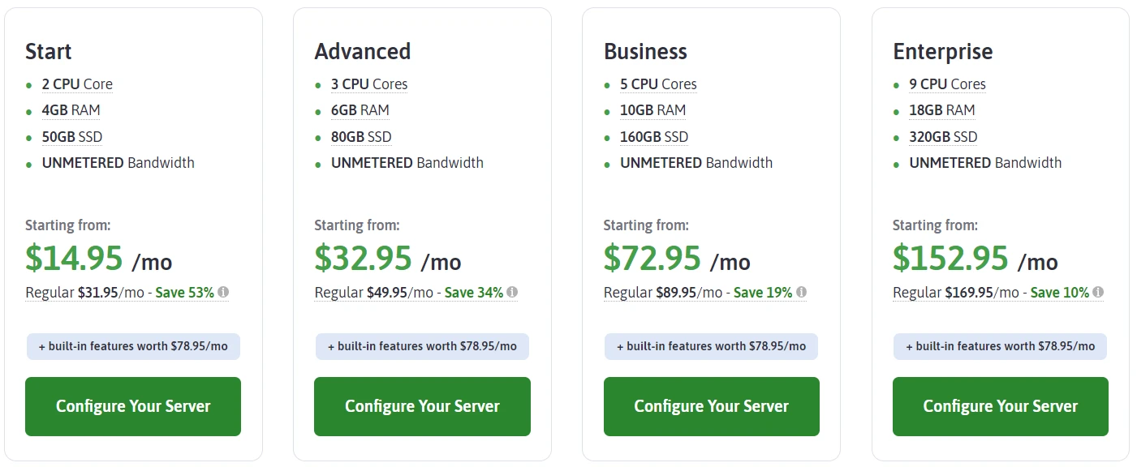
Task: Click the Advanced plan title
Action: coord(362,51)
